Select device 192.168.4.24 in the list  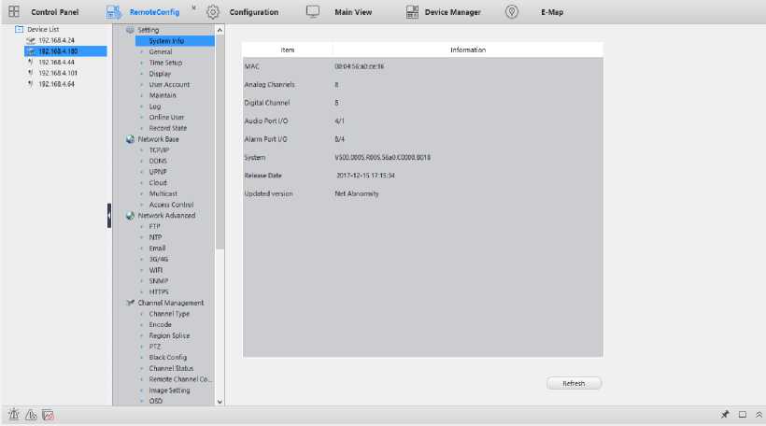pyautogui.click(x=56, y=40)
